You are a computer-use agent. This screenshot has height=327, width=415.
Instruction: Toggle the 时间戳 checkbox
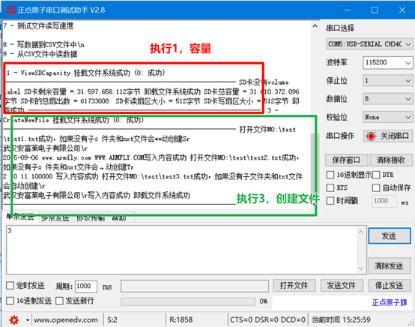(330, 200)
